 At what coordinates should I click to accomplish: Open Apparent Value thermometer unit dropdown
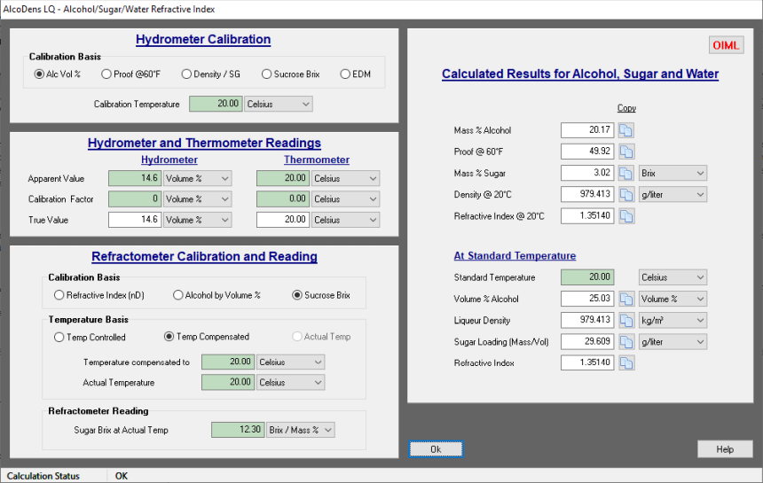point(345,178)
